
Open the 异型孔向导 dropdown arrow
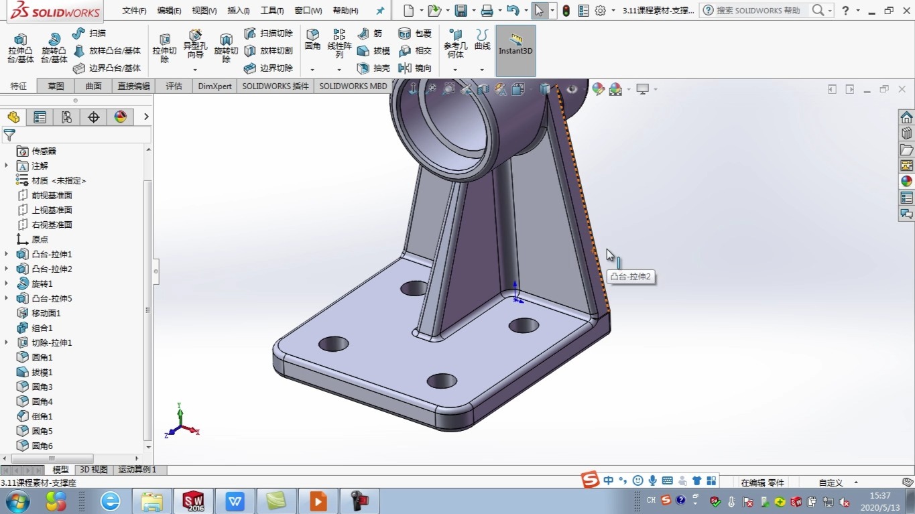click(x=195, y=70)
